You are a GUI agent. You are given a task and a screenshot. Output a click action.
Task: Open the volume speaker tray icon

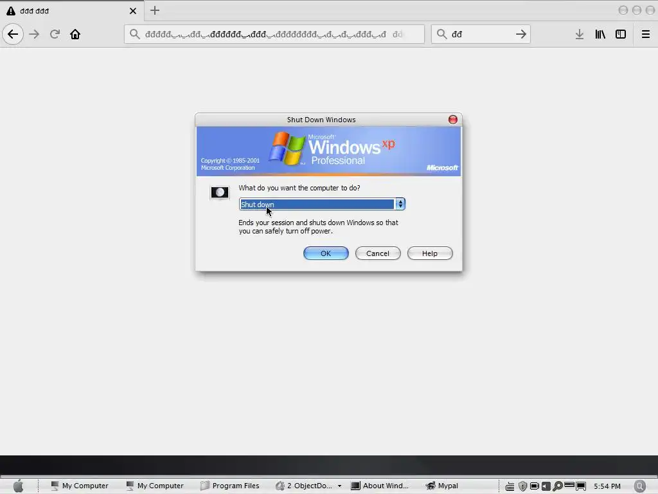[x=546, y=486]
